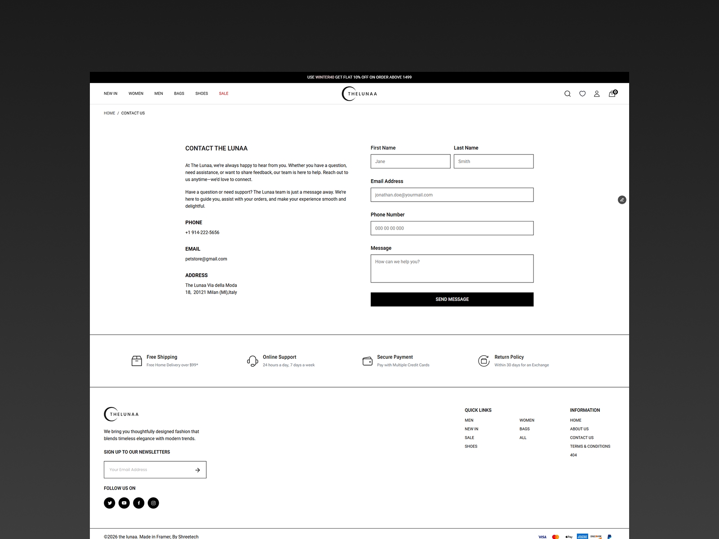Open the shopping cart icon
Viewport: 719px width, 539px height.
(x=612, y=93)
